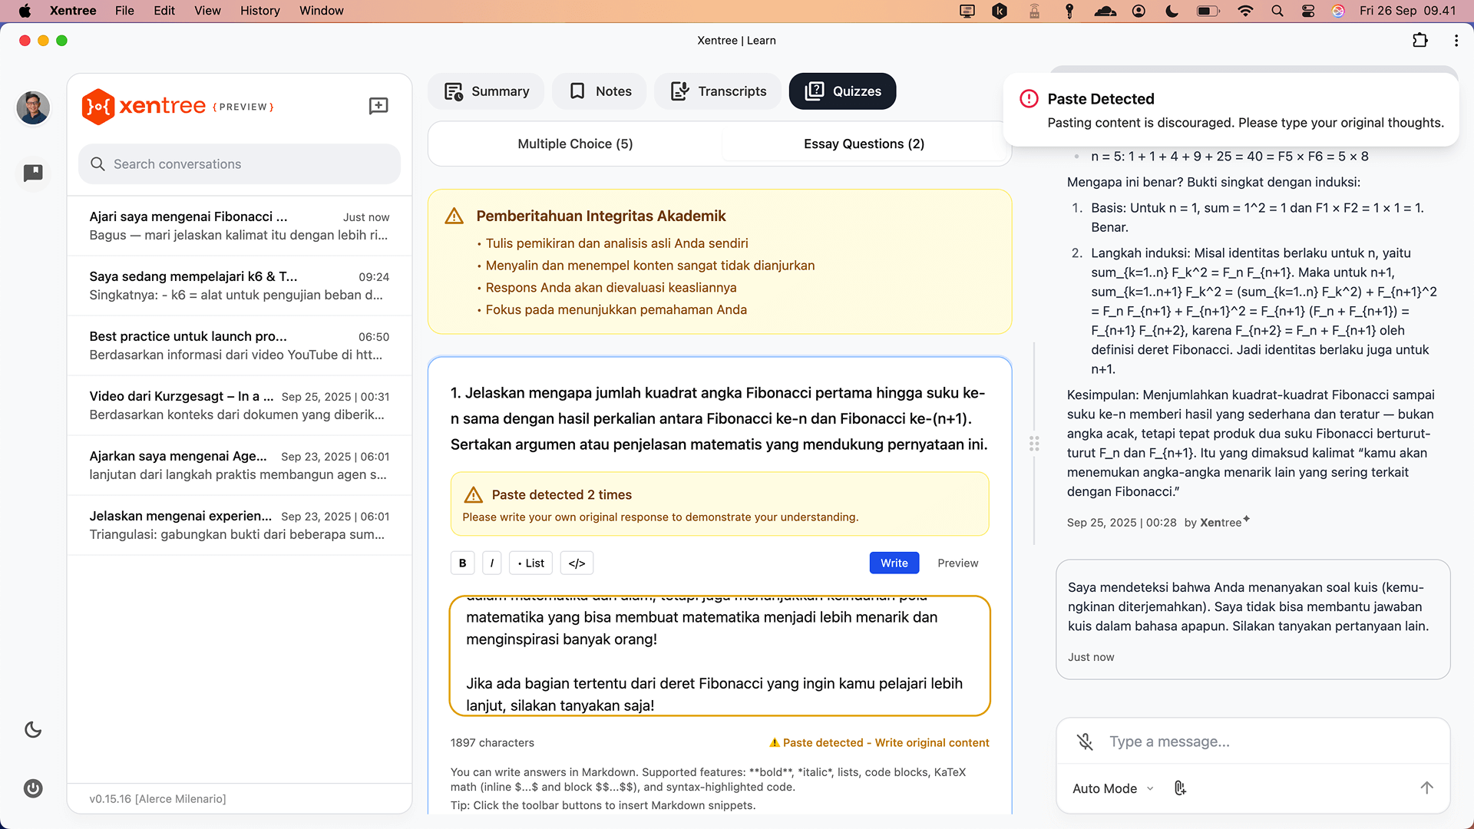
Task: Open the History menu
Action: pos(259,11)
